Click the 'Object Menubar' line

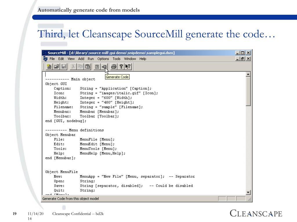tap(60, 135)
